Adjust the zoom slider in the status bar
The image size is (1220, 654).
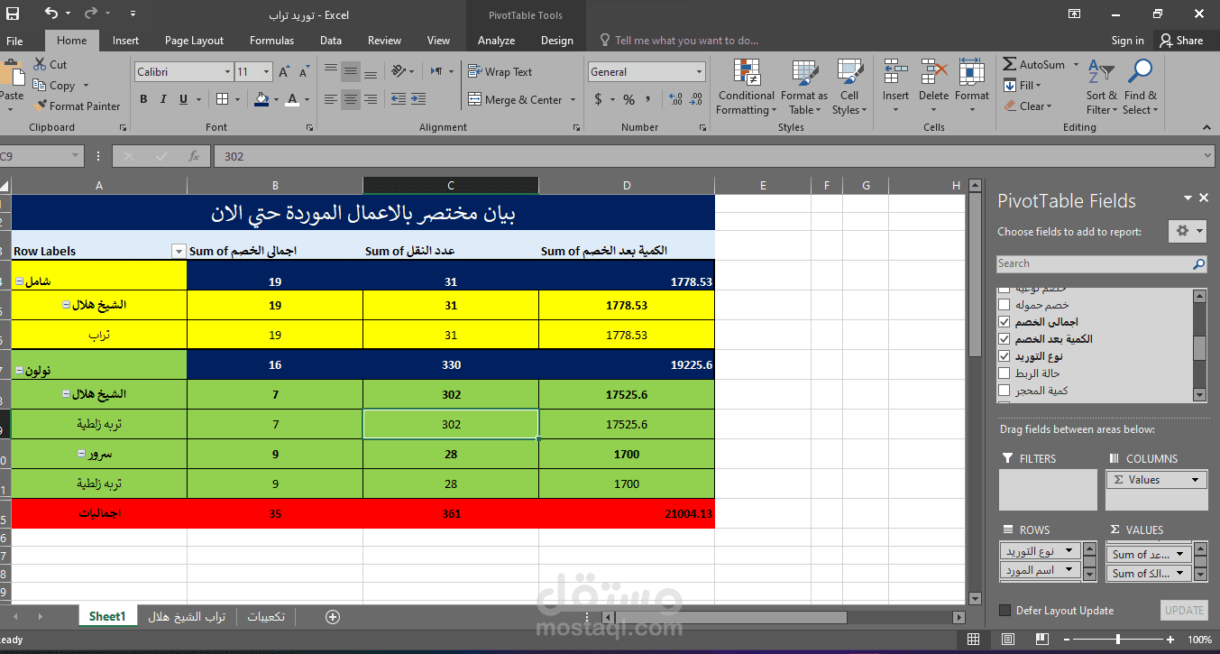1118,640
